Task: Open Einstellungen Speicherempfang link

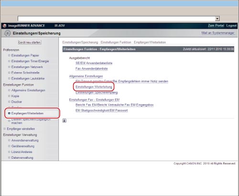Action: click(97, 93)
